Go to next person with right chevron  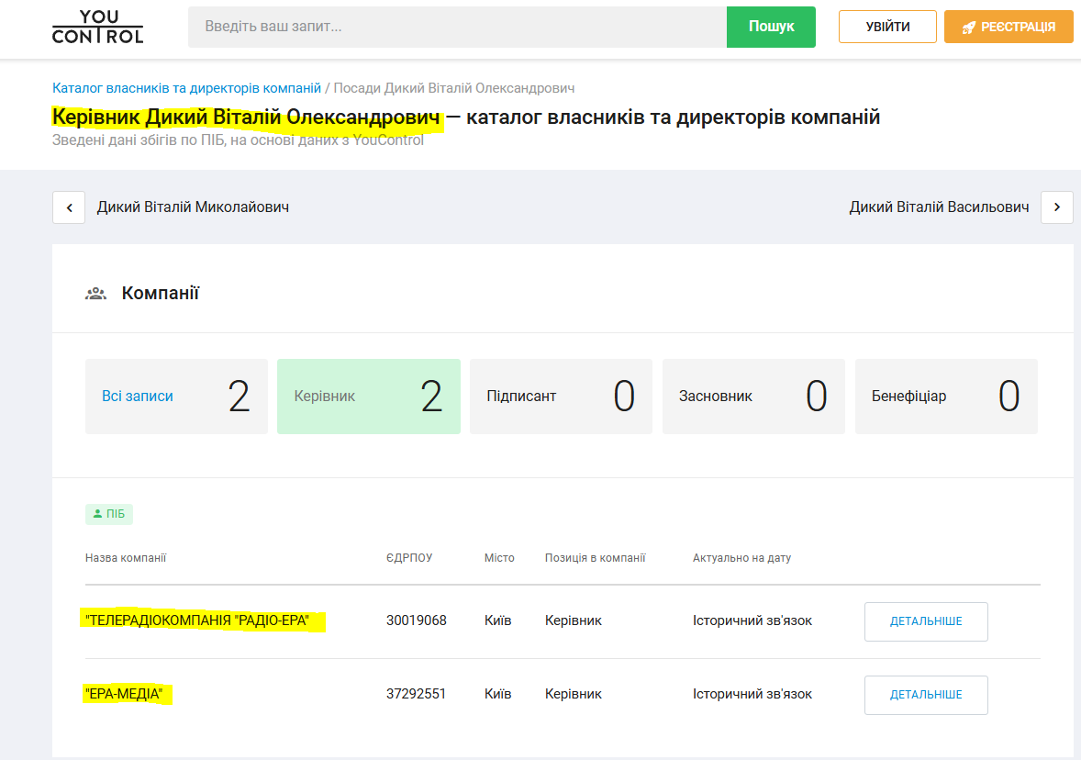(1057, 207)
